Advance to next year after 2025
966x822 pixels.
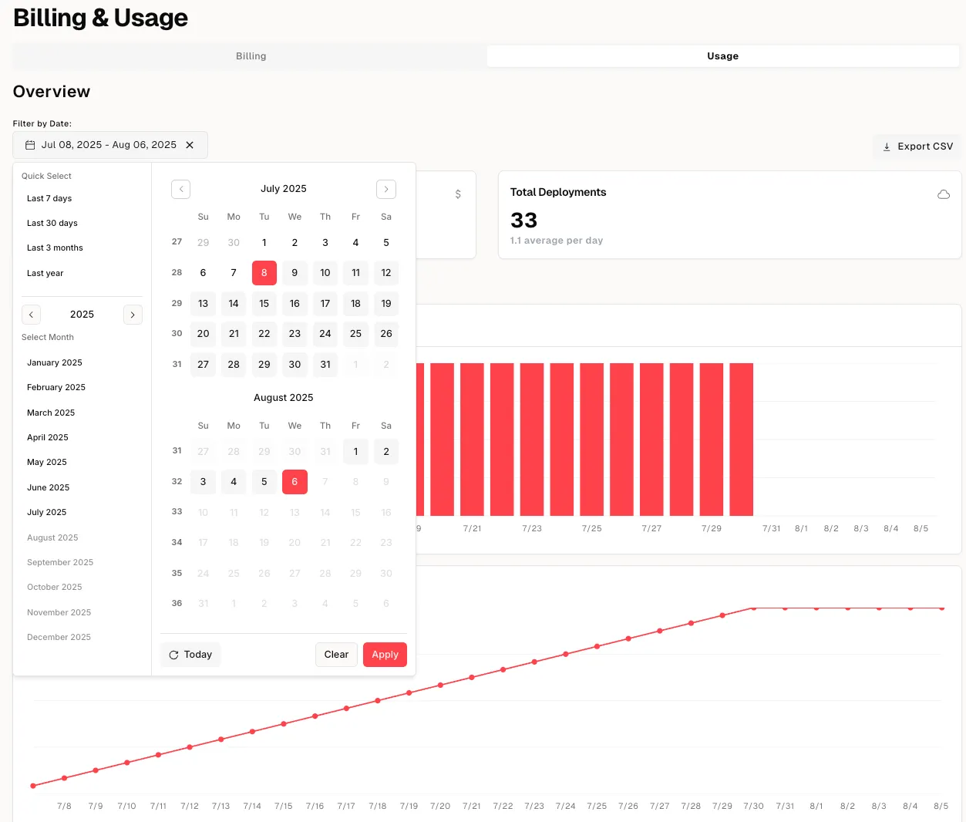[x=133, y=315]
